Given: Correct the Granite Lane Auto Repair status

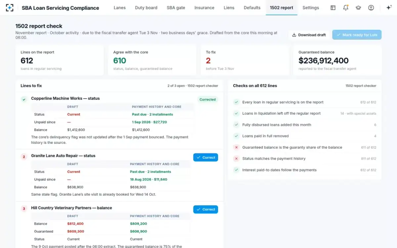Looking at the screenshot, I should tap(205, 157).
